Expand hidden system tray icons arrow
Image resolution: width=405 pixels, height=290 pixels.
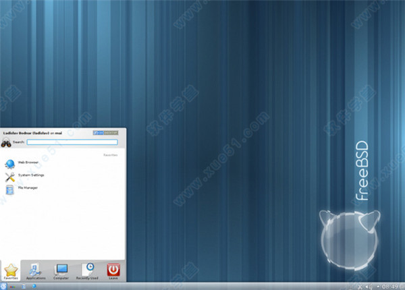tap(378, 287)
